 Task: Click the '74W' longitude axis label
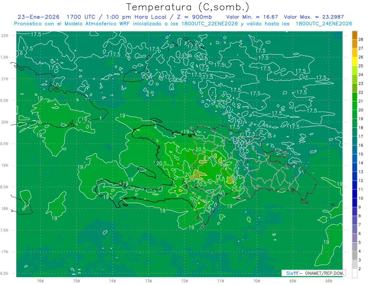pyautogui.click(x=113, y=281)
